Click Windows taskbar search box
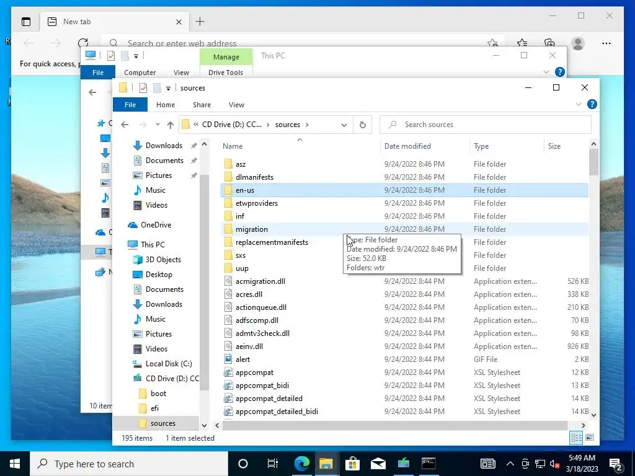 [x=129, y=464]
